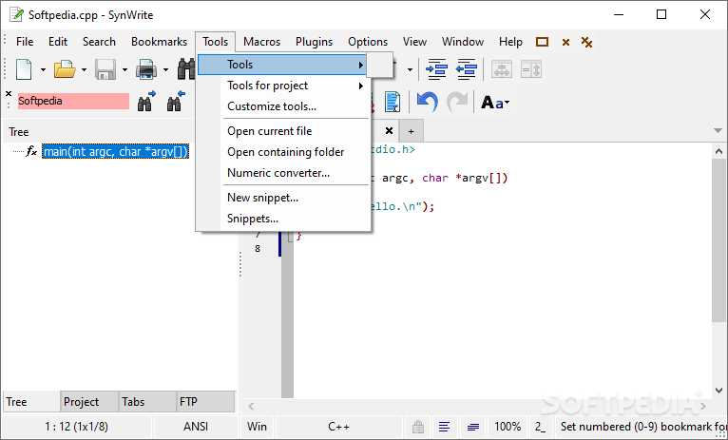Image resolution: width=728 pixels, height=440 pixels.
Task: Open the Help menu
Action: pyautogui.click(x=510, y=42)
